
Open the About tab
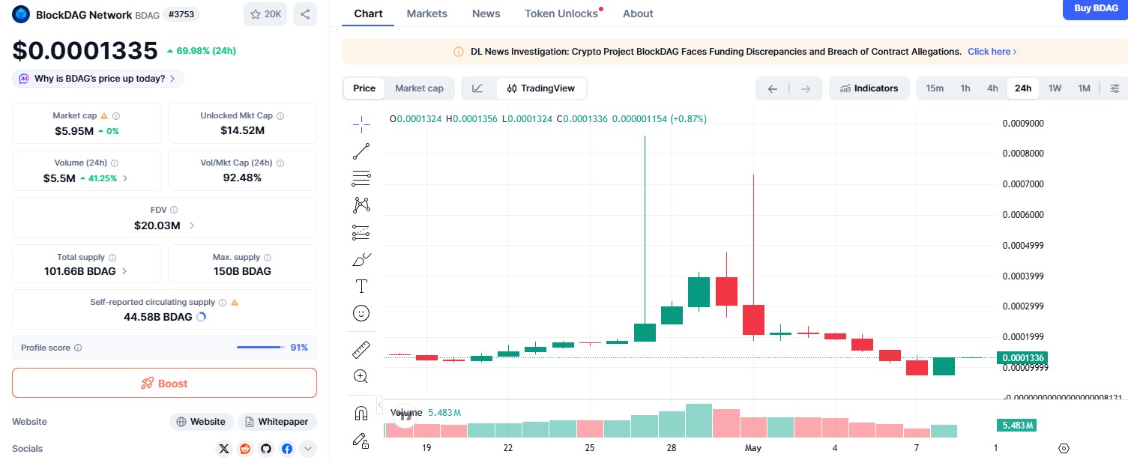(638, 13)
